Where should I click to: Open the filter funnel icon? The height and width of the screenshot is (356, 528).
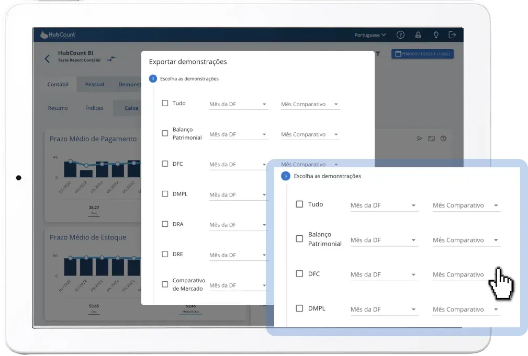(378, 54)
